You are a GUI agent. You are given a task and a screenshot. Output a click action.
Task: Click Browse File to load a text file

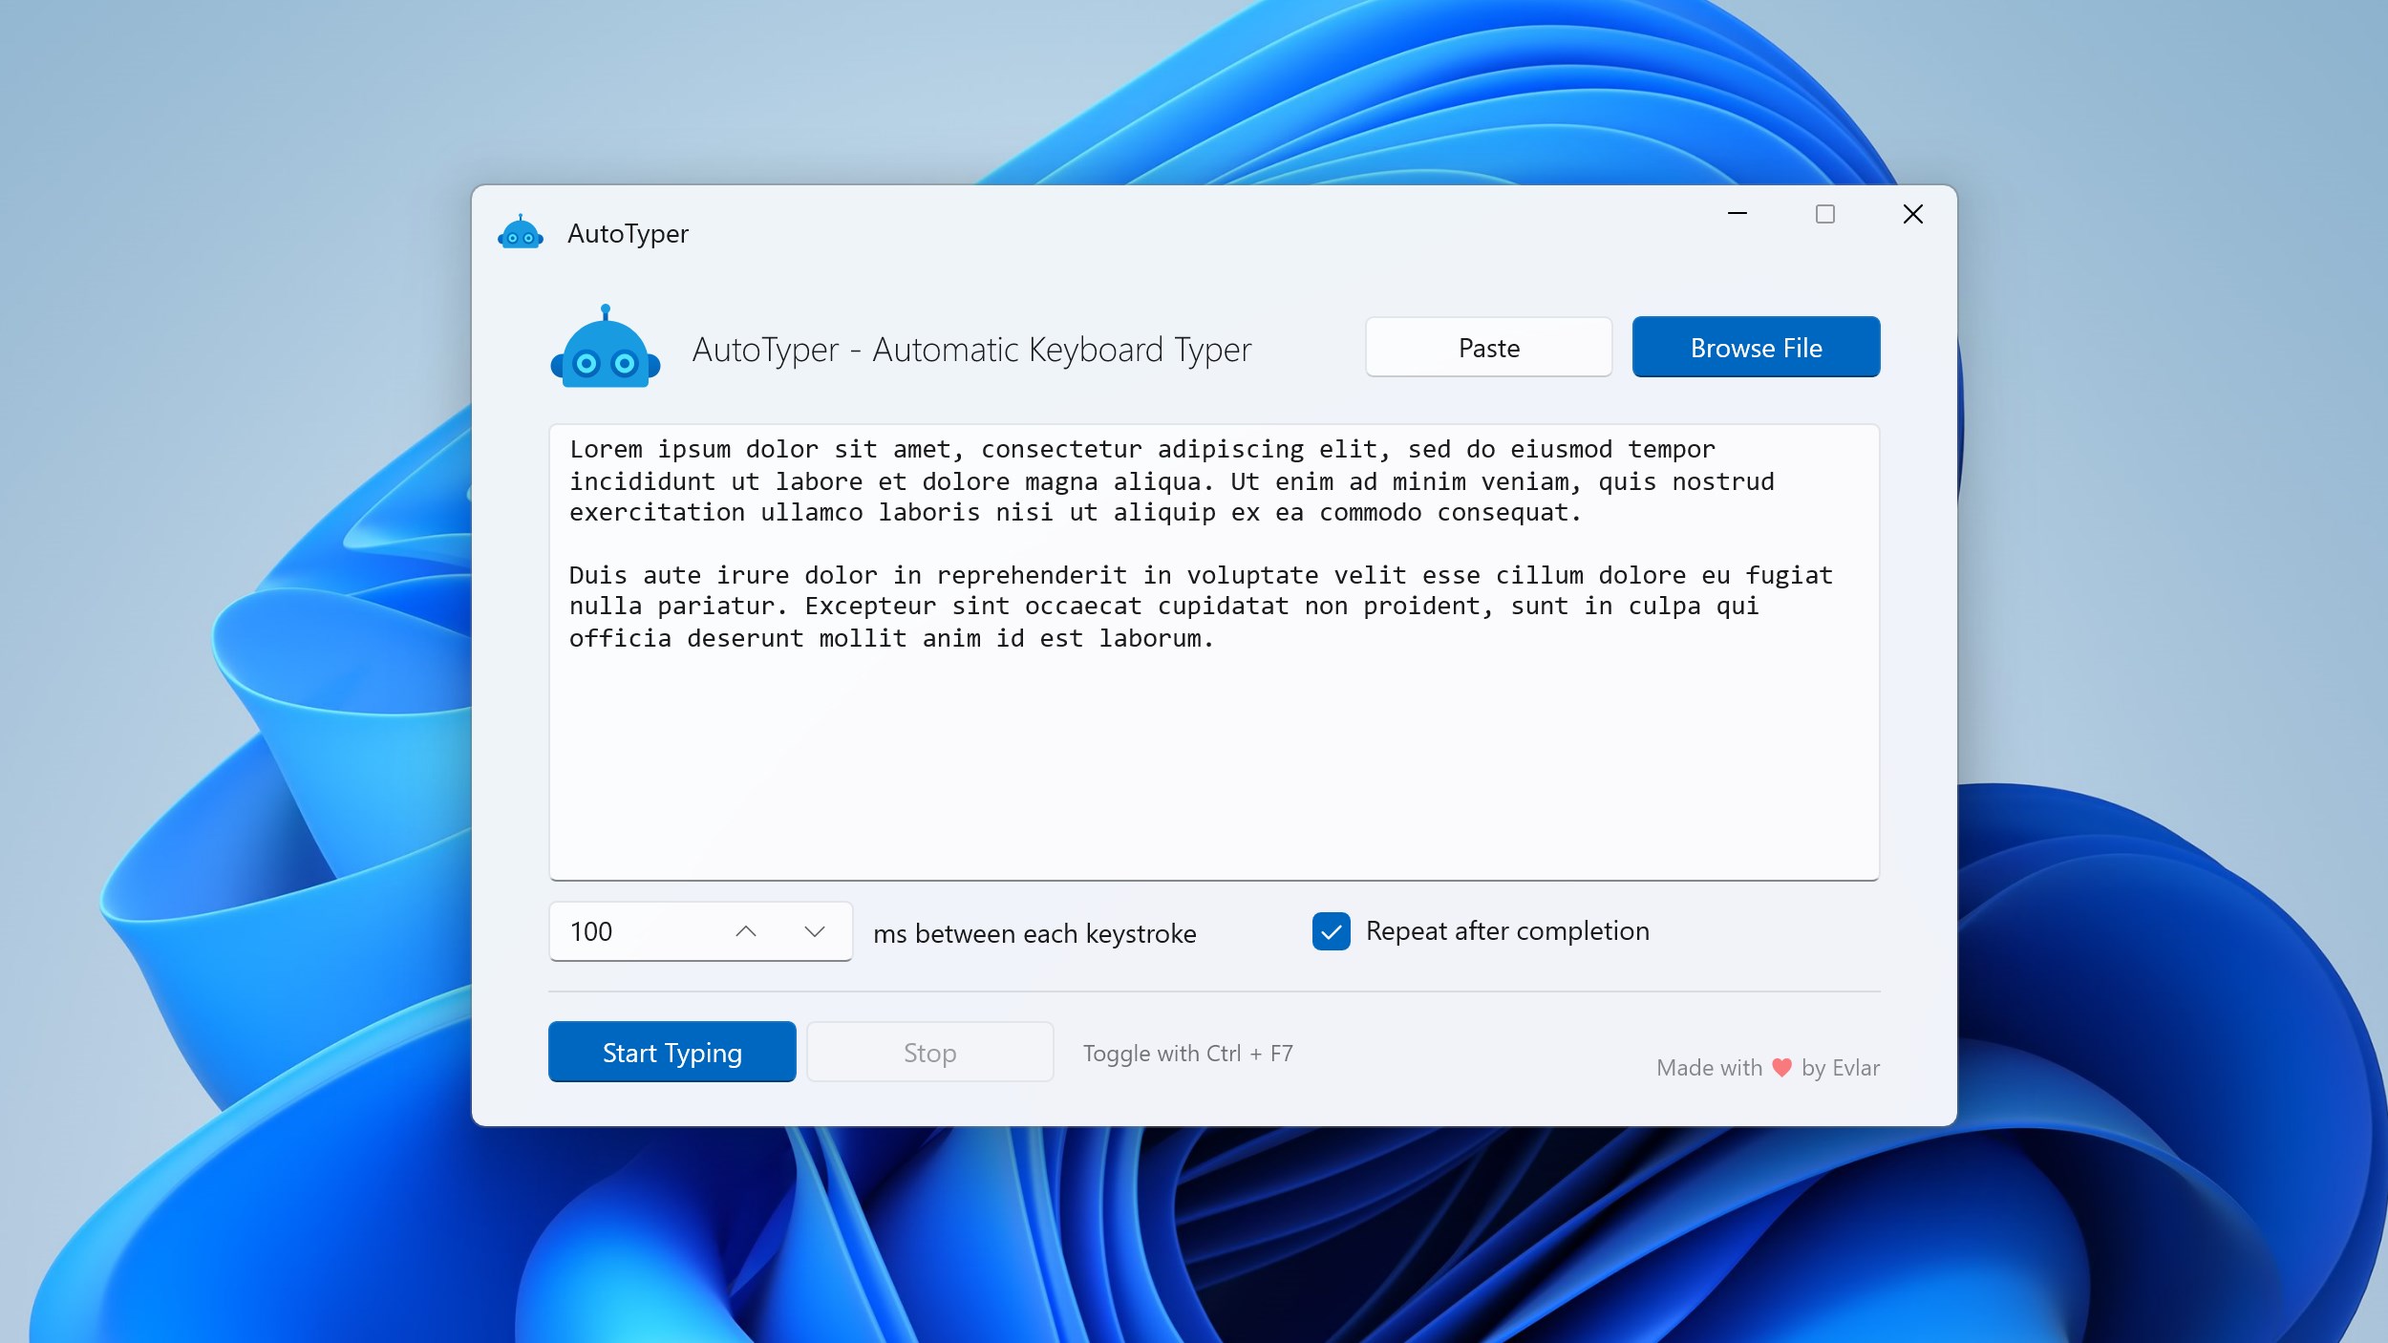click(1756, 347)
